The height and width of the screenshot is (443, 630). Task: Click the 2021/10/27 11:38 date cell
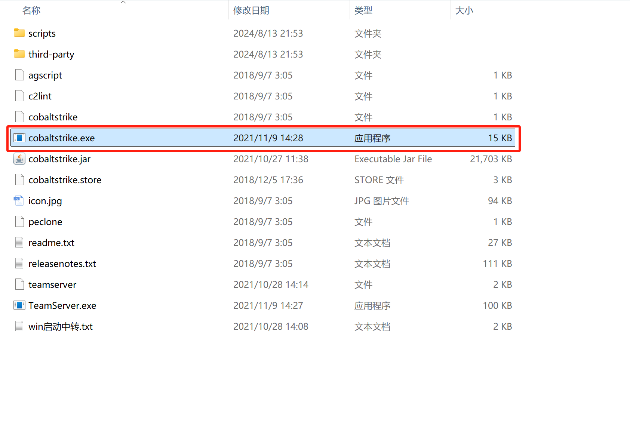(x=271, y=159)
